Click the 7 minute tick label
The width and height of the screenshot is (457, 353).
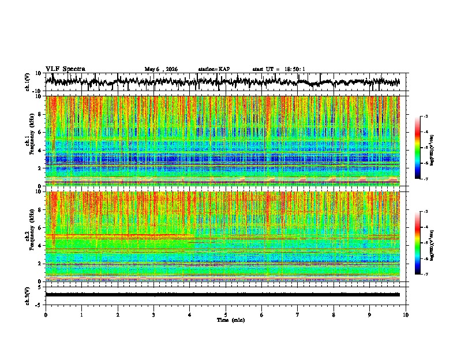[298, 315]
